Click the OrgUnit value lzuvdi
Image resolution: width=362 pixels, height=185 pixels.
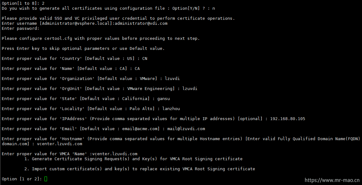click(190, 88)
